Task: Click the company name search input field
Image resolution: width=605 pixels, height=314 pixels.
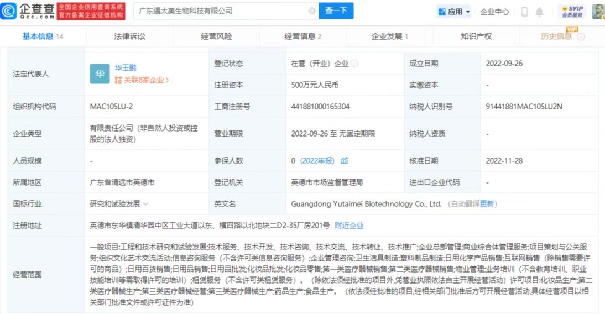Action: pyautogui.click(x=221, y=11)
